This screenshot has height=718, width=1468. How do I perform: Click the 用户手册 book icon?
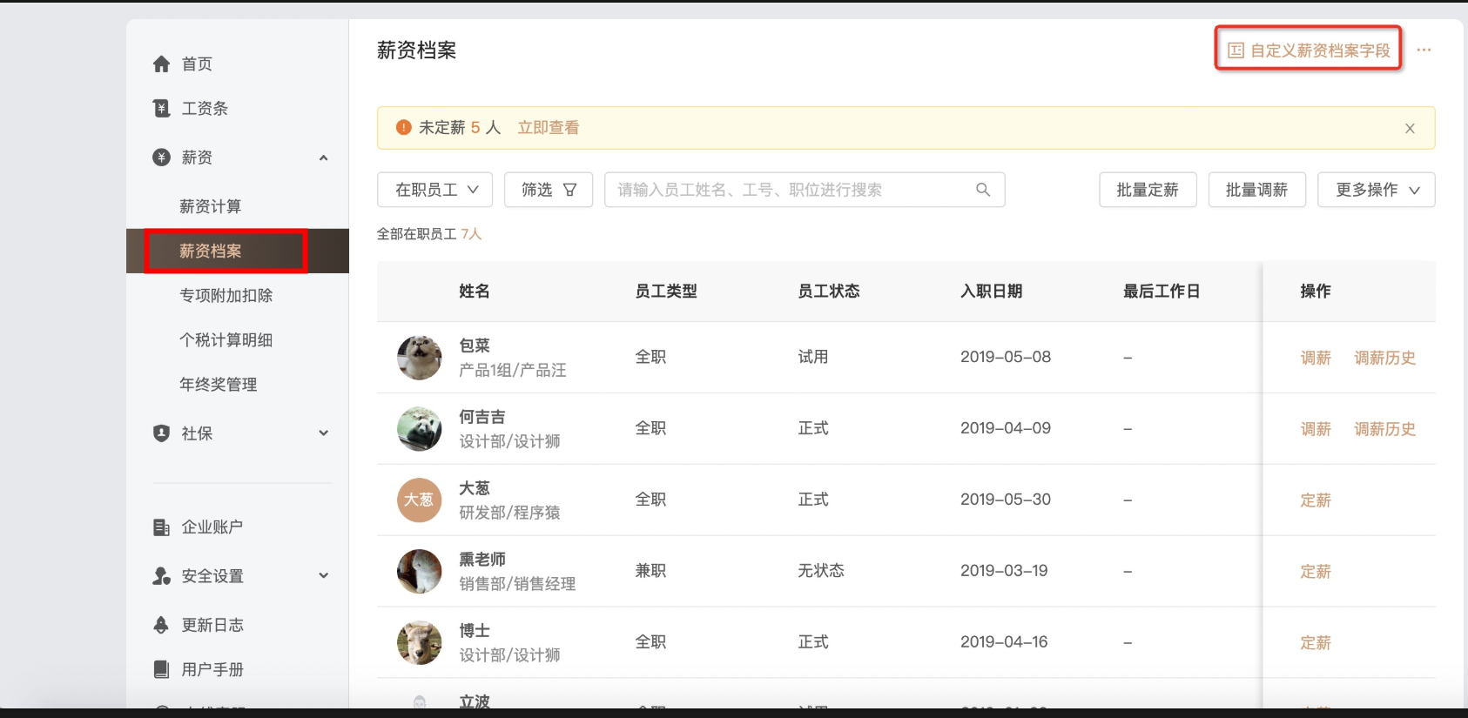pyautogui.click(x=161, y=669)
